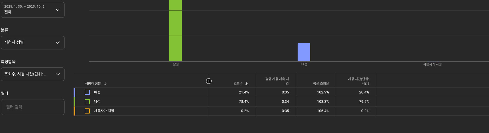Click the 시청 시간(단위: 시간) column header
489x133 pixels.
pyautogui.click(x=359, y=81)
